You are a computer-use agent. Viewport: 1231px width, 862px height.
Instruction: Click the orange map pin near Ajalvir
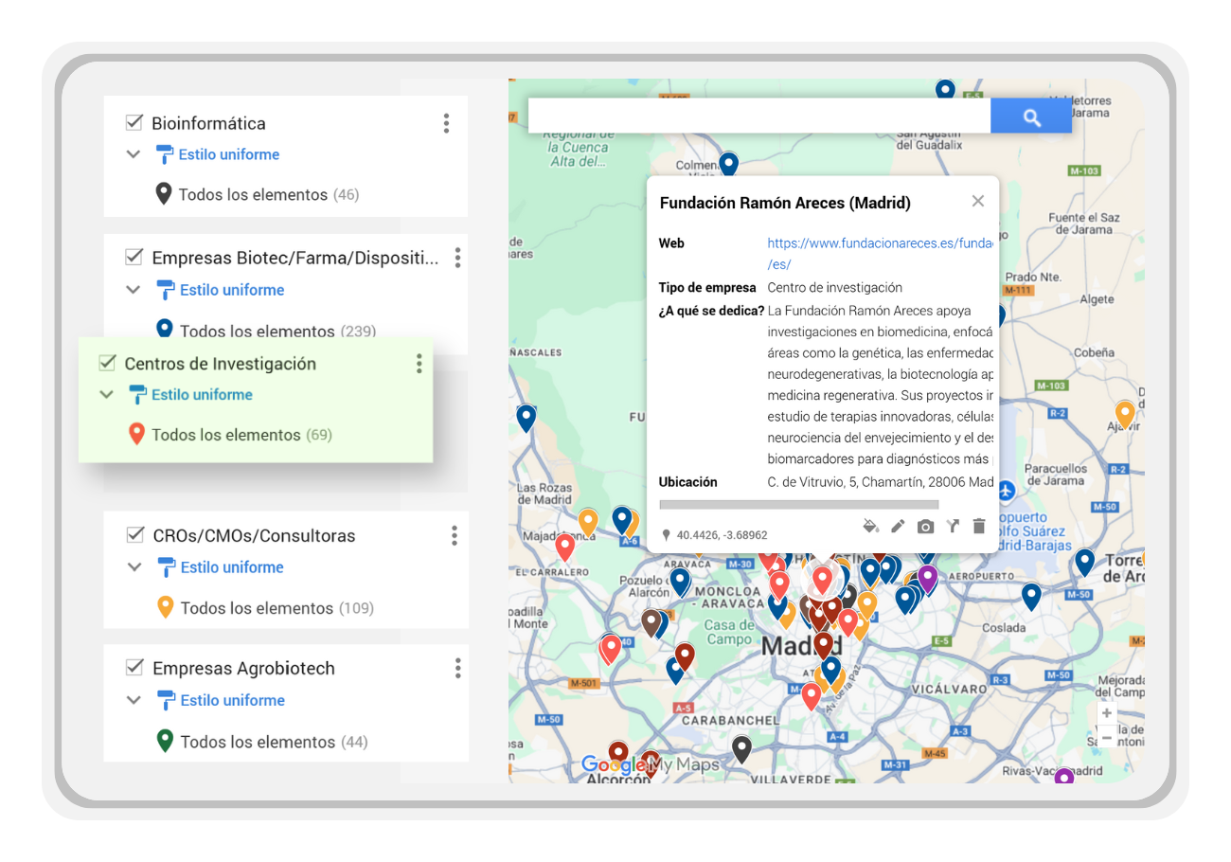[x=1124, y=414]
